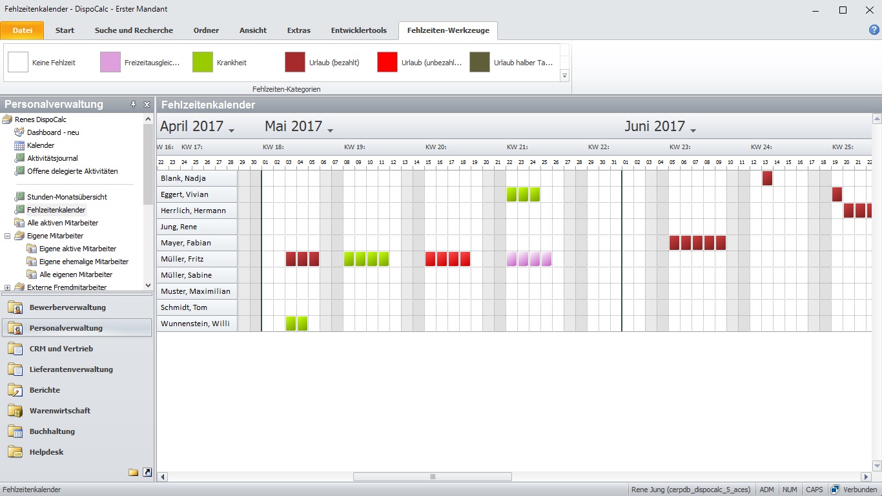Click the Kalender icon in tree

19,145
